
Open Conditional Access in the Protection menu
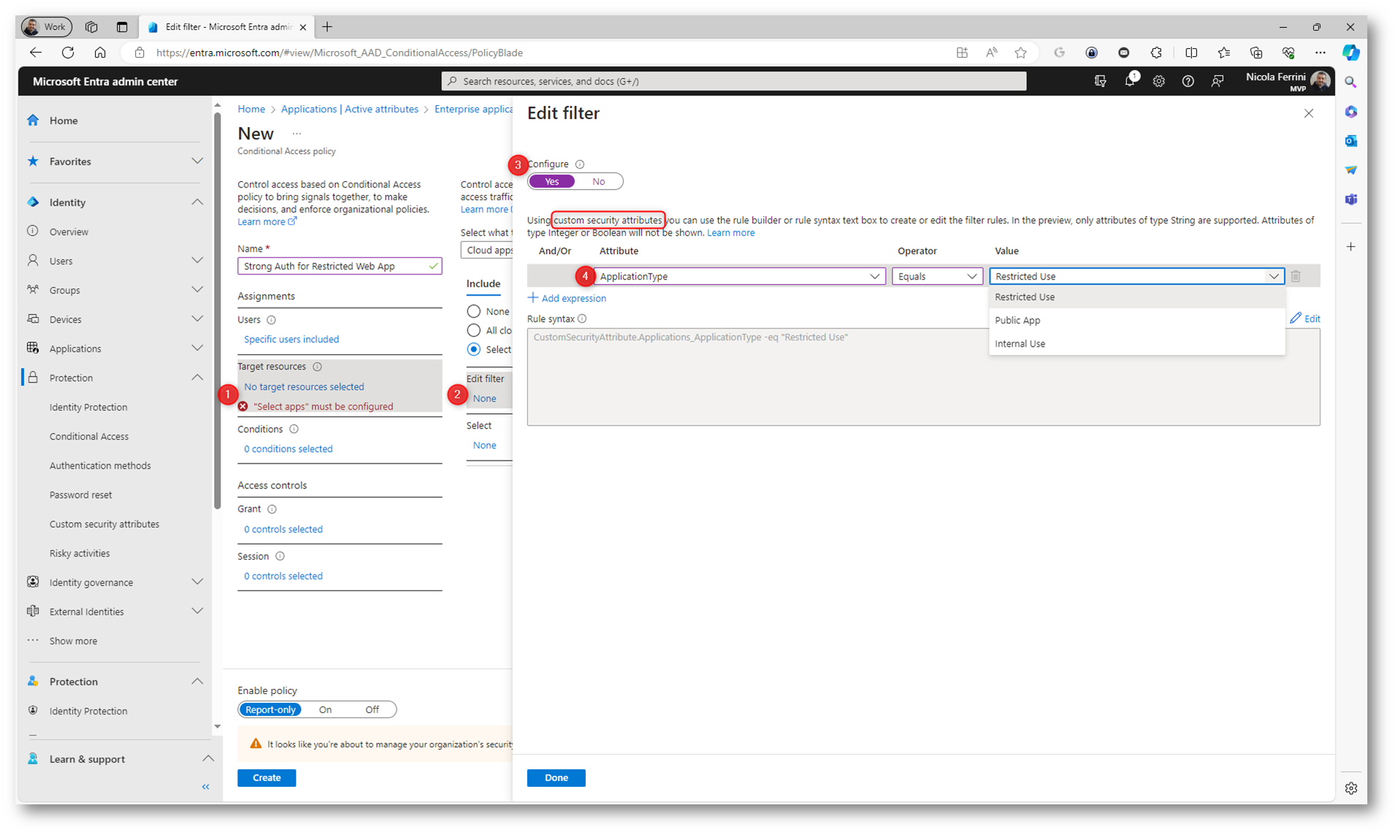point(89,436)
